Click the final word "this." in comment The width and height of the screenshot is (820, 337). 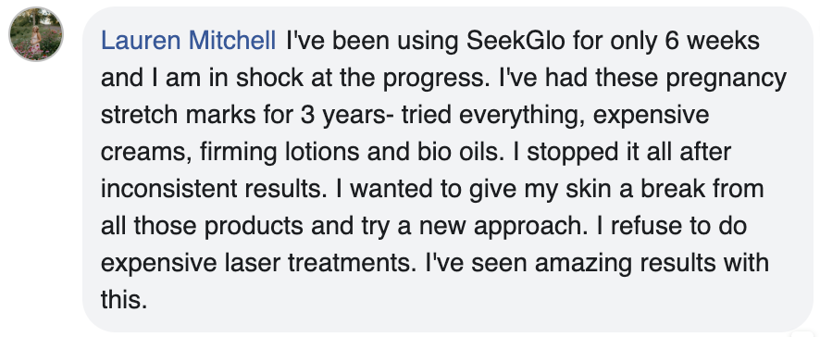(x=124, y=301)
